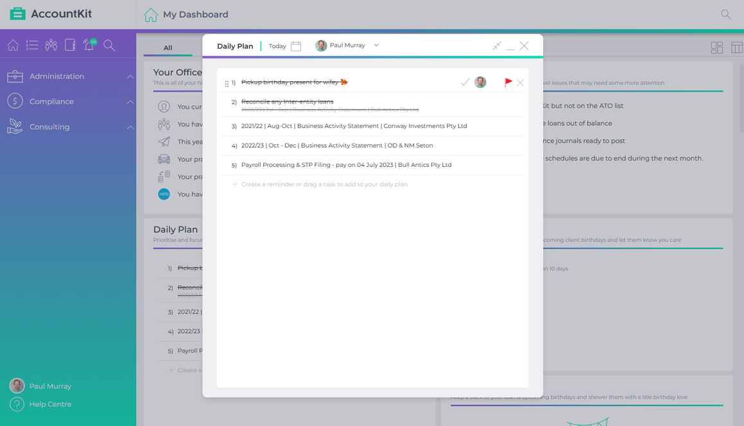Click drag handle of birthday present task
Viewport: 744px width, 426px height.
(x=227, y=83)
